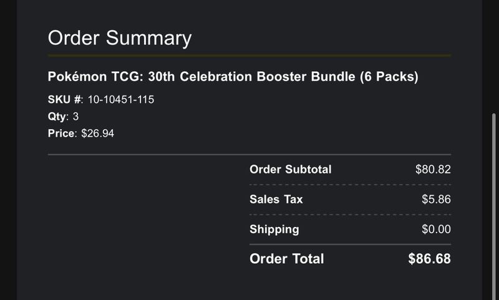Click the item Price $26.94
499x300 pixels.
point(97,133)
